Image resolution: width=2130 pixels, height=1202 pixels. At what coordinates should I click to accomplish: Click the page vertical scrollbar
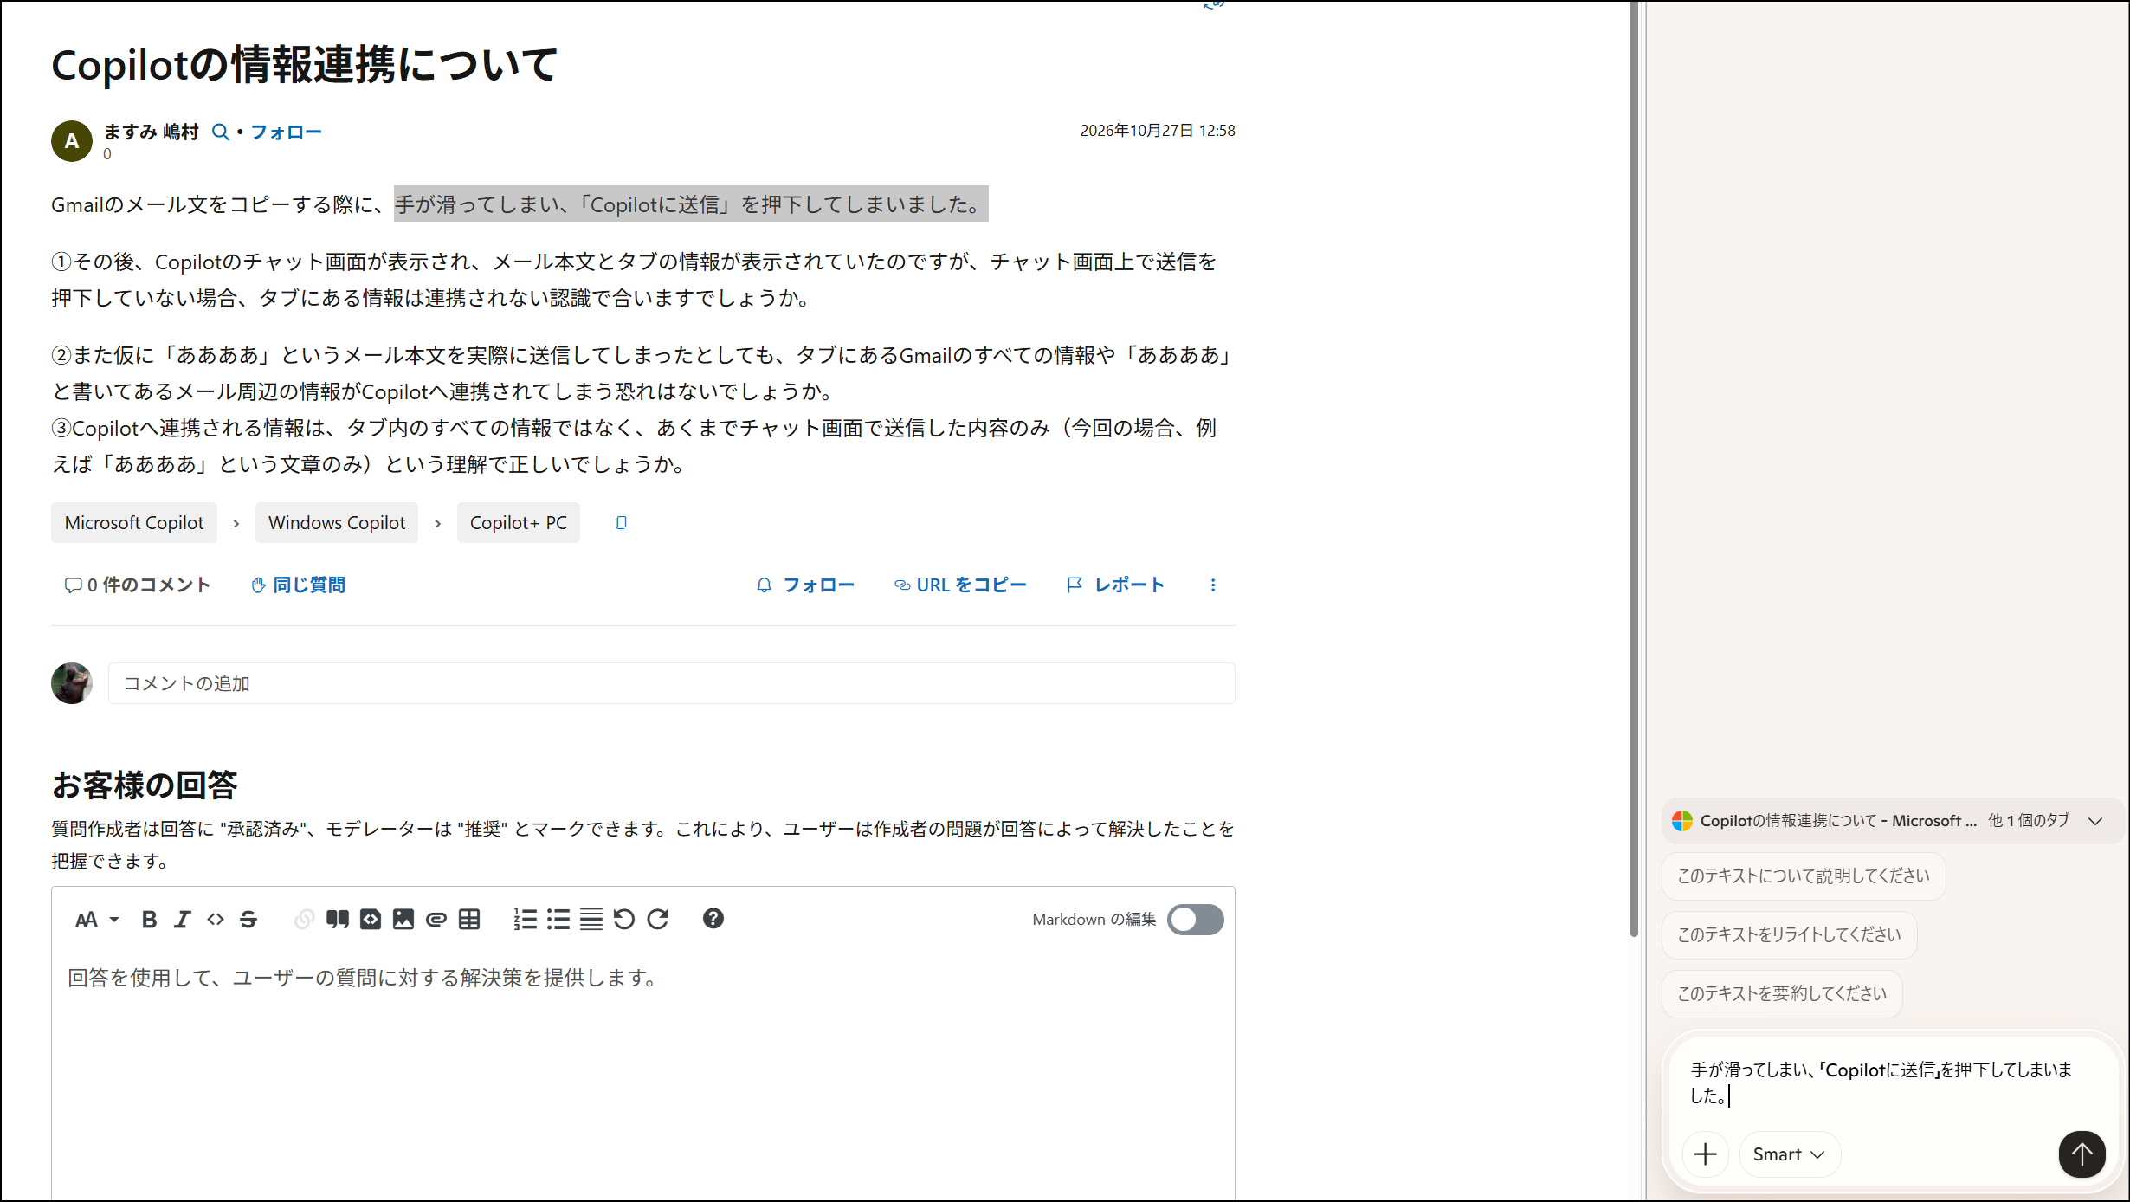(1634, 468)
